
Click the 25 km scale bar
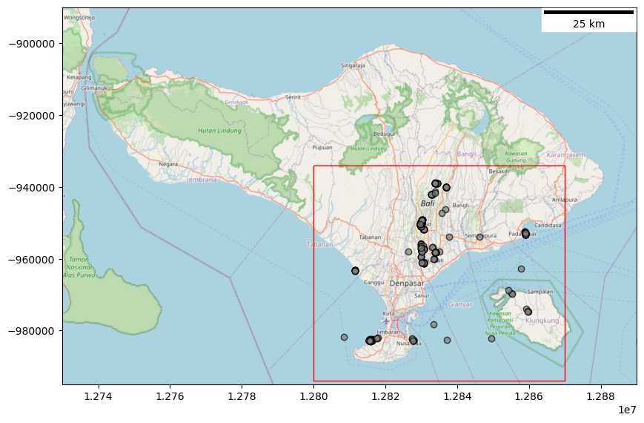point(588,13)
